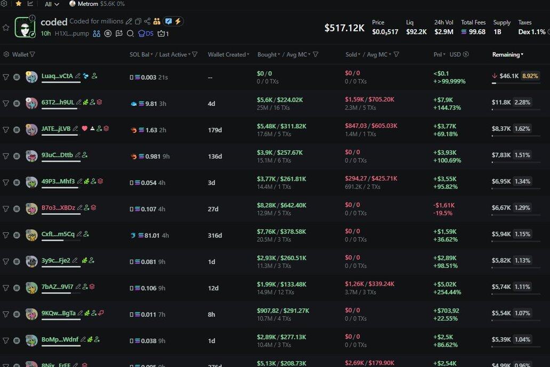Image resolution: width=550 pixels, height=367 pixels.
Task: Expand the All dropdown in the top bar
Action: tap(52, 4)
